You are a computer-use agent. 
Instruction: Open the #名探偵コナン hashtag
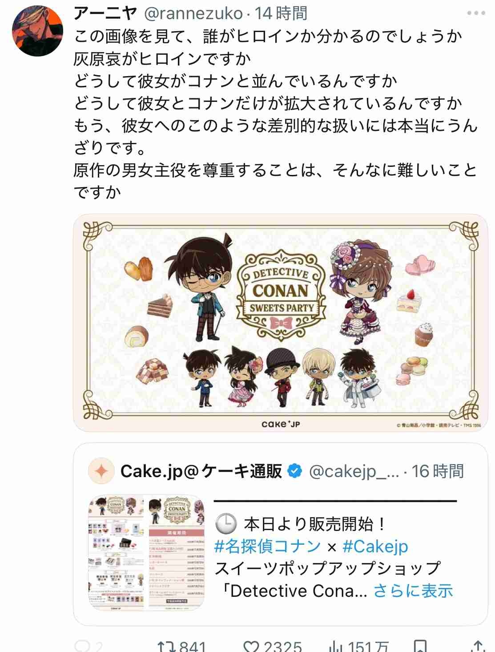268,546
